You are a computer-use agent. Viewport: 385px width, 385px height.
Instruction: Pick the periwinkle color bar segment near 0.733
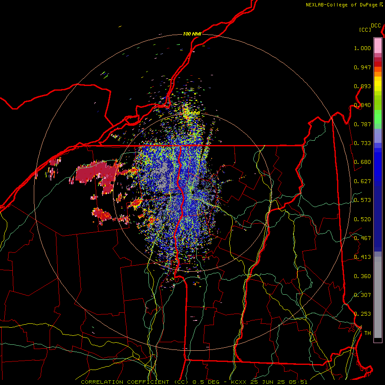tap(378, 136)
